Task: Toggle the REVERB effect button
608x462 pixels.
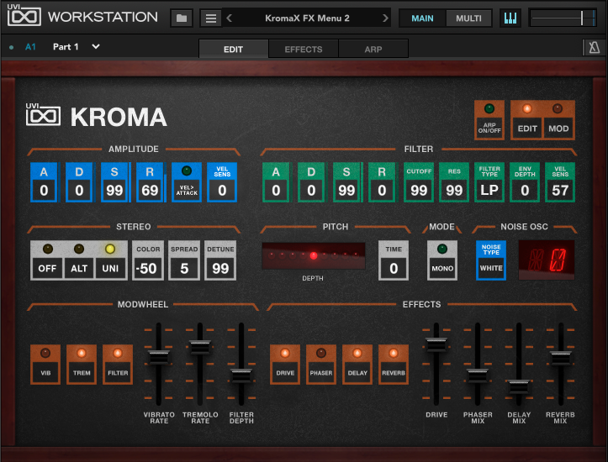Action: (x=394, y=365)
